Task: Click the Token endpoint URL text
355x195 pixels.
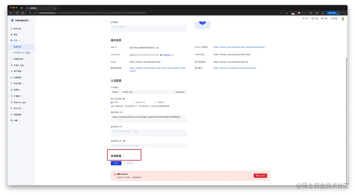Action: point(232,54)
